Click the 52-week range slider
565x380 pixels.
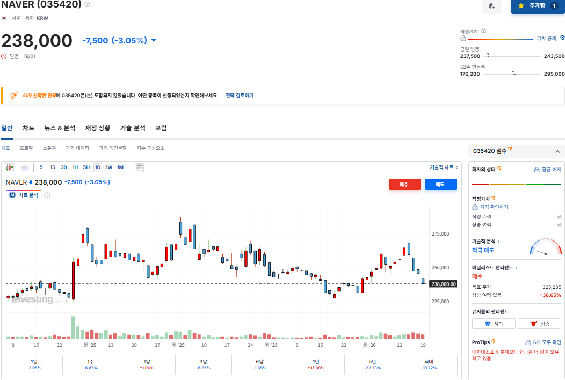coord(512,74)
